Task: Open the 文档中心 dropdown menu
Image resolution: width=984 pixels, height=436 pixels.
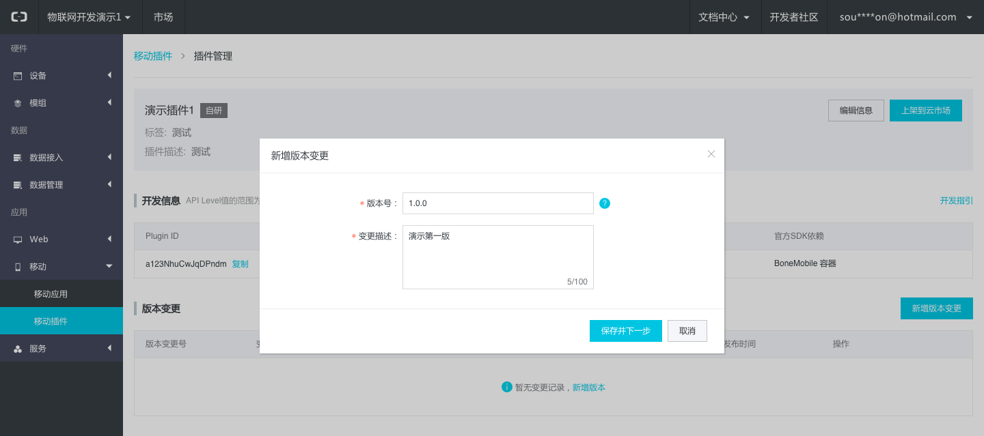Action: coord(724,17)
